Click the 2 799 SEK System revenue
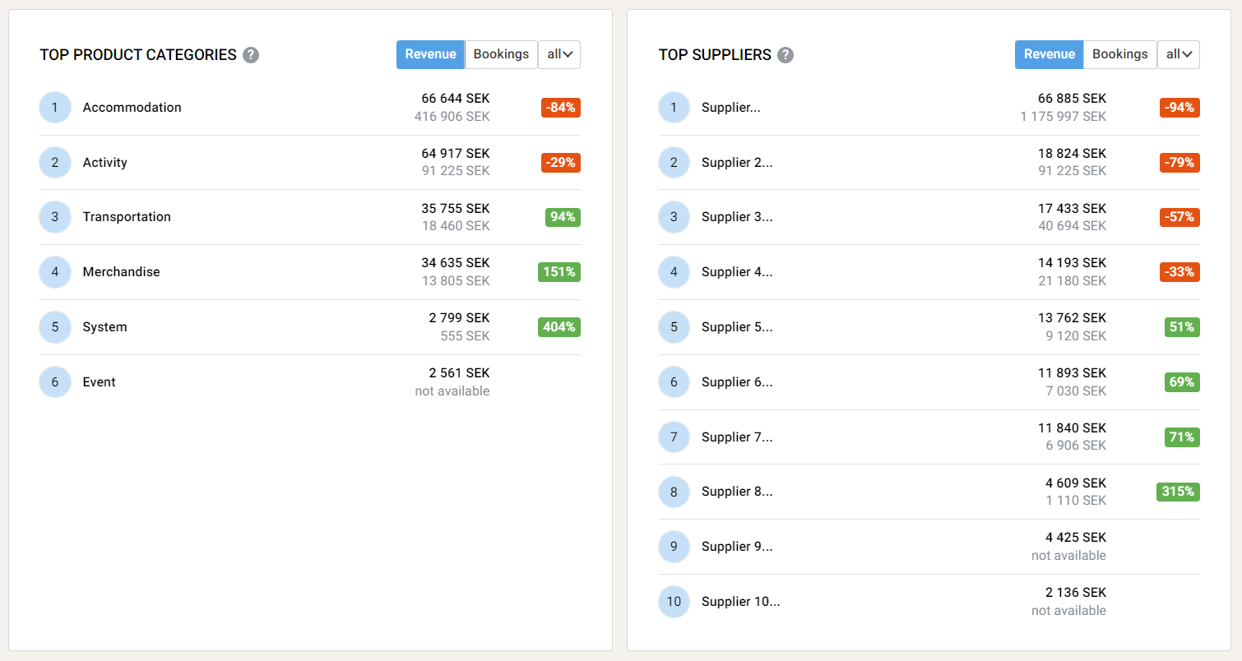The image size is (1242, 661). [459, 318]
